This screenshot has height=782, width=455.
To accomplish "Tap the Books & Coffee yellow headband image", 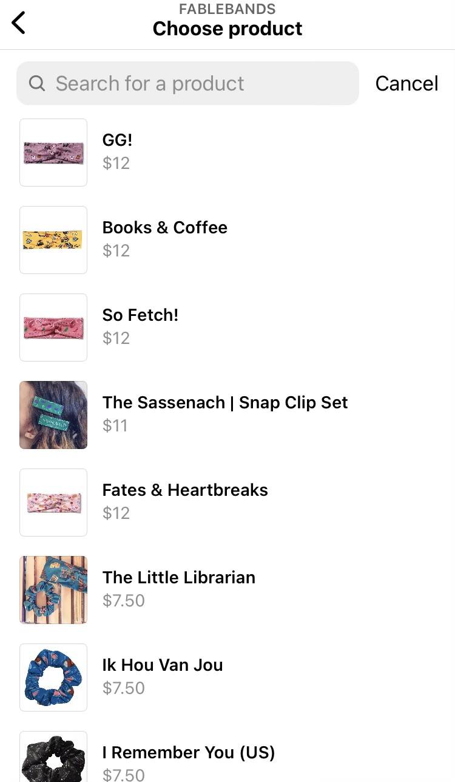I will (53, 240).
